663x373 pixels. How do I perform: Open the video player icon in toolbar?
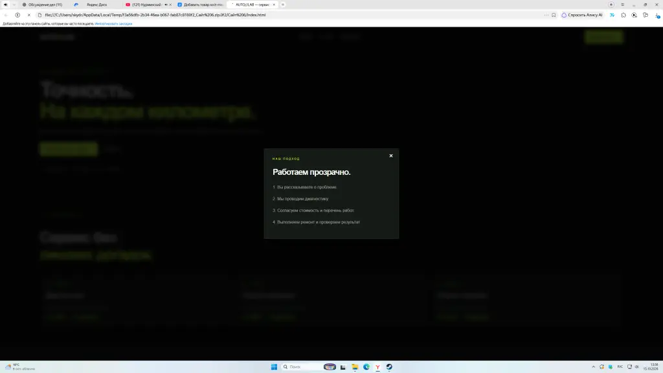pyautogui.click(x=635, y=15)
